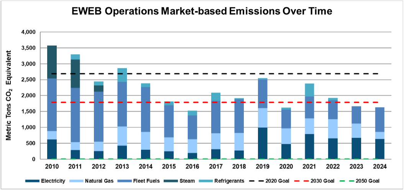Click the 2023 x-axis label
The height and width of the screenshot is (190, 404).
(x=356, y=167)
